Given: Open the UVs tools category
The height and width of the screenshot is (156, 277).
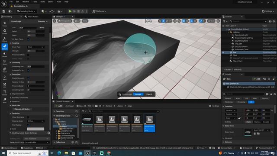Looking at the screenshot, I should pos(5,85).
